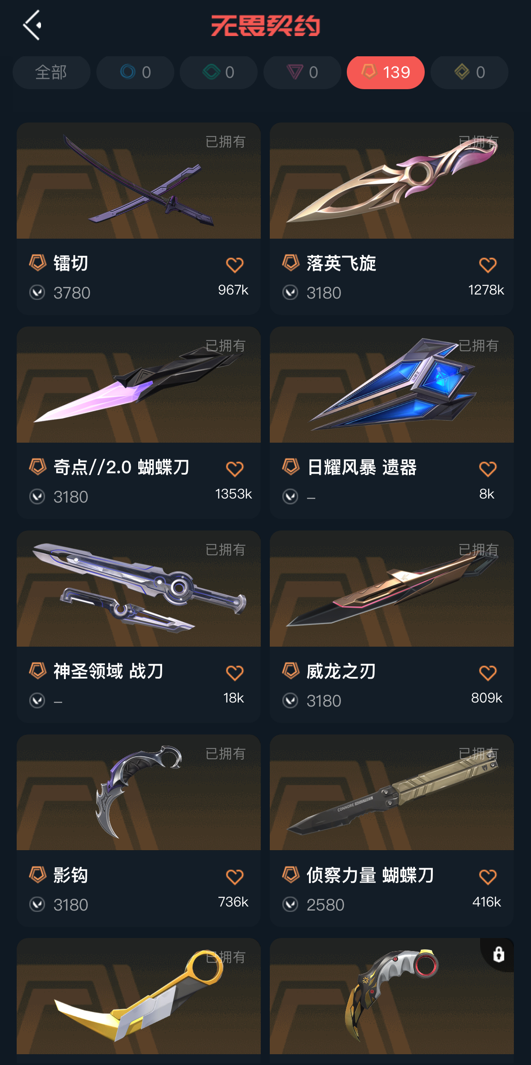
Task: Tap heart icon on 神圣领域 战刀
Action: click(235, 673)
